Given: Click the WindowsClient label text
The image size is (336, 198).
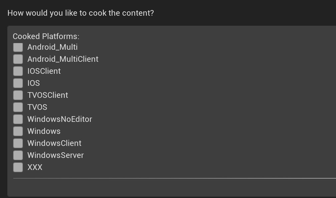Looking at the screenshot, I should pos(54,143).
